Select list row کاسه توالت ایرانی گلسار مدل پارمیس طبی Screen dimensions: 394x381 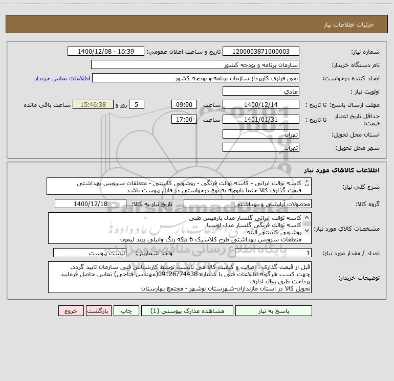(x=245, y=218)
